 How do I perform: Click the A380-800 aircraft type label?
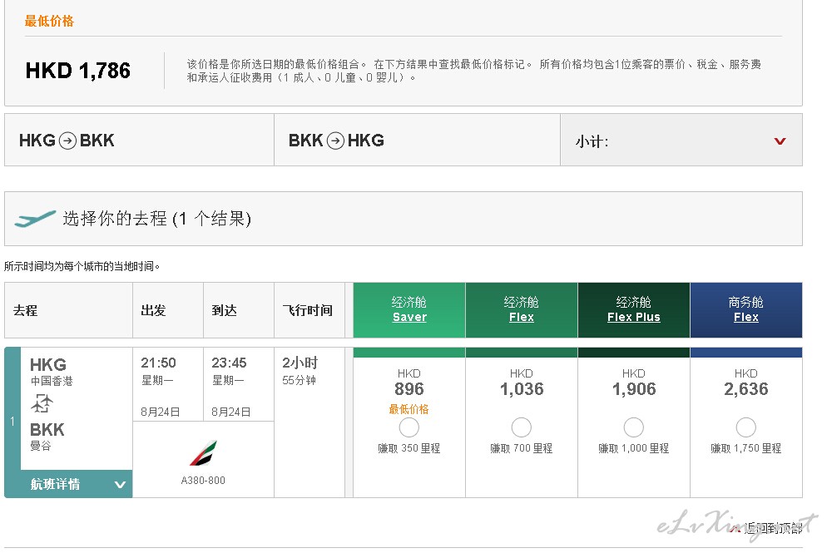(203, 480)
